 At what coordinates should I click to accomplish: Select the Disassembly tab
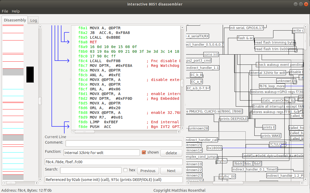15,20
